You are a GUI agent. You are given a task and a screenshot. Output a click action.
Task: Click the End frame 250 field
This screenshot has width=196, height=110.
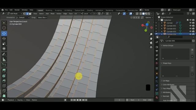(x=148, y=100)
